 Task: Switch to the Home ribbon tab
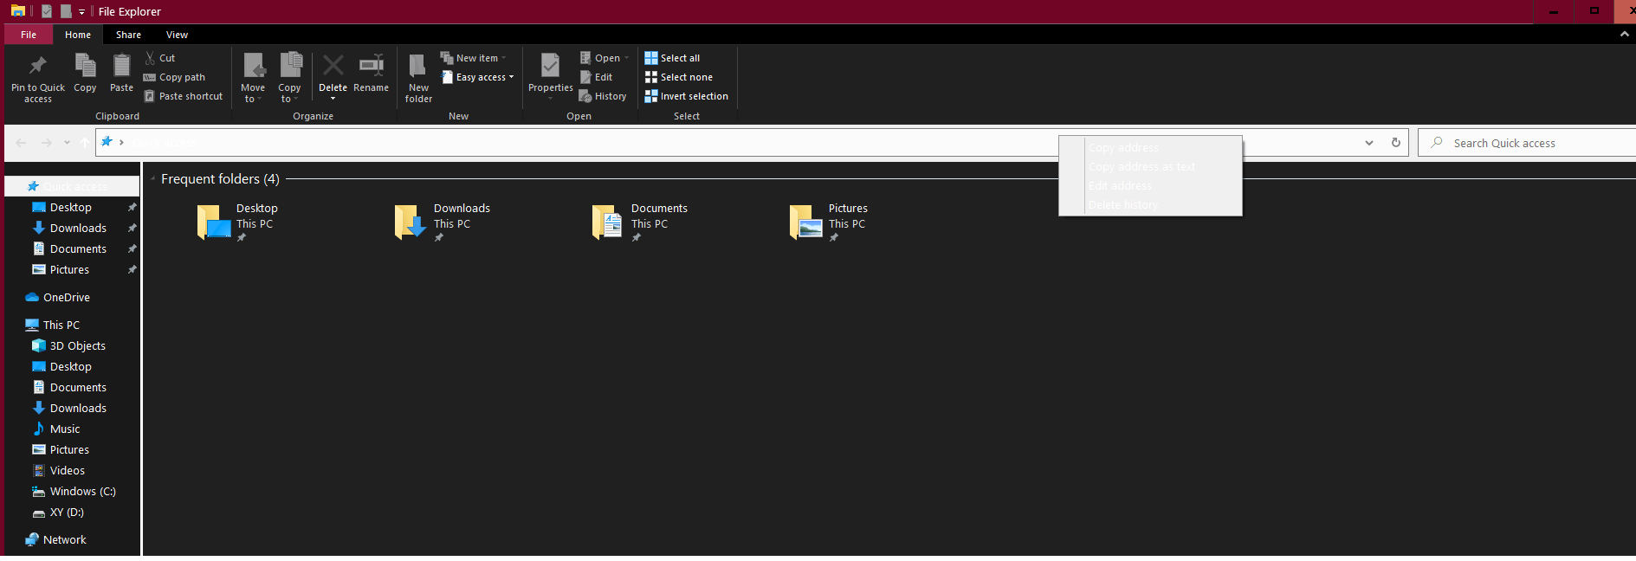pyautogui.click(x=78, y=35)
